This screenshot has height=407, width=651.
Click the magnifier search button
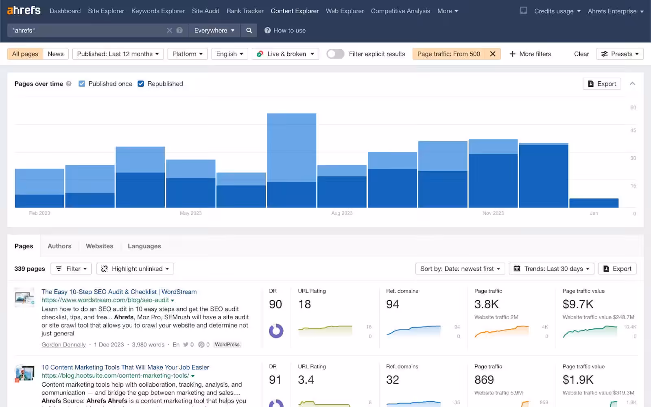click(x=249, y=31)
